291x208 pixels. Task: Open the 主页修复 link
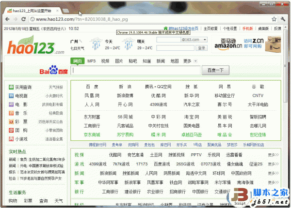210,29
